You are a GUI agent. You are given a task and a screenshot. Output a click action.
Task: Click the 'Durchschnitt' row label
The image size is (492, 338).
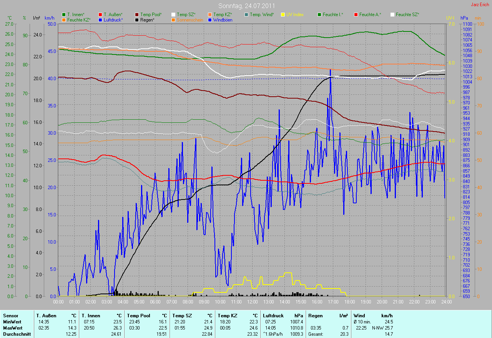coord(16,334)
